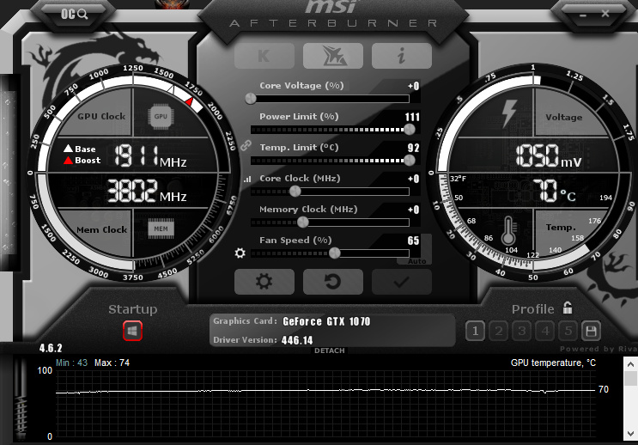Click the thermometer icon in the temp gauge
This screenshot has width=638, height=445.
[508, 230]
